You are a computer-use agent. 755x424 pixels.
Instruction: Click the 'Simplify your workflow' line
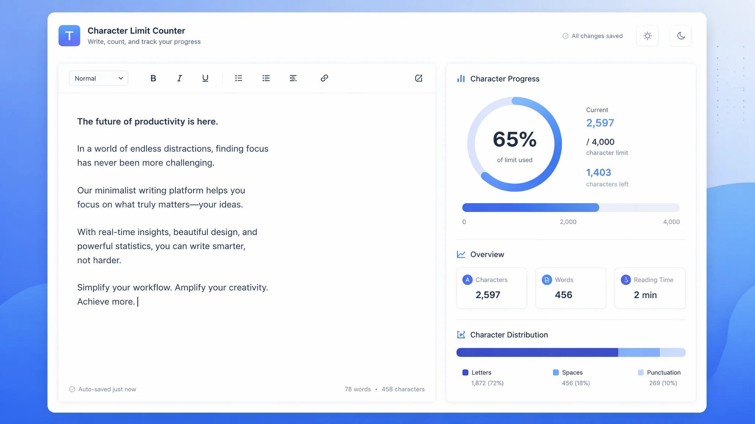173,287
